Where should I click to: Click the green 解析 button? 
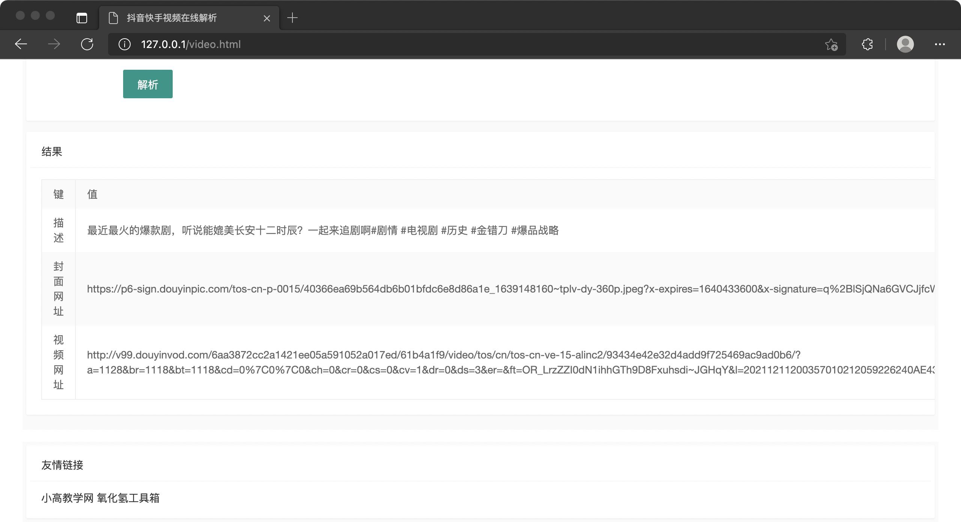[x=148, y=84]
